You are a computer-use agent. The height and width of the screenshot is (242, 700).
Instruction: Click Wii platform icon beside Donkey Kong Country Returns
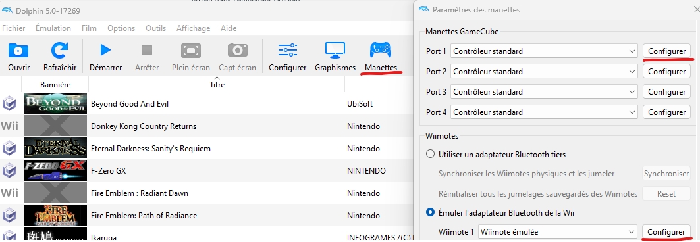pyautogui.click(x=9, y=126)
